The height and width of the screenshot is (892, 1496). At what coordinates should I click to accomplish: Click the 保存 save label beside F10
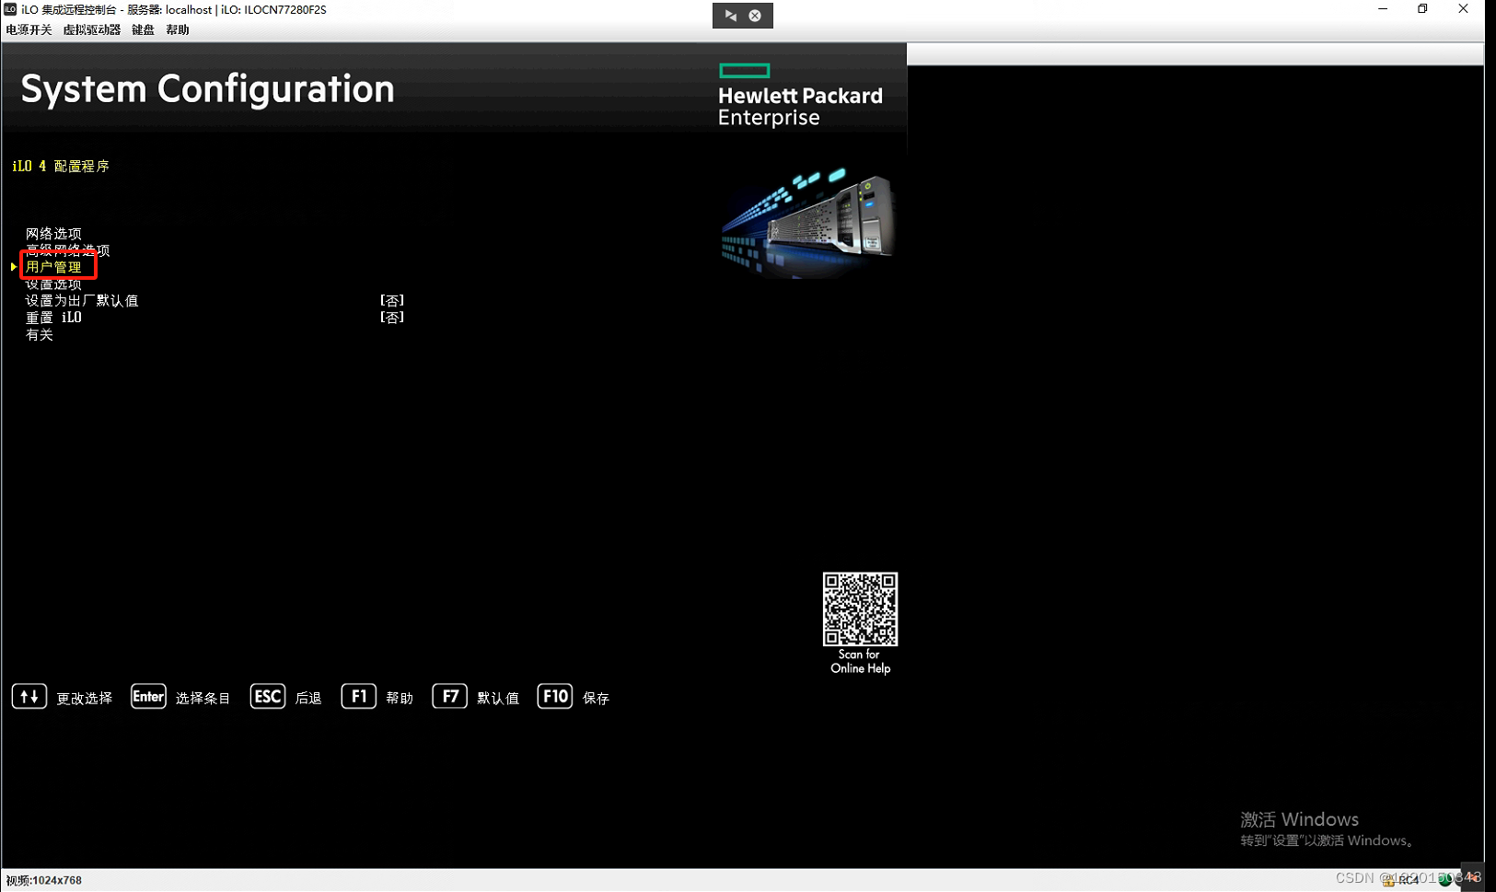[597, 699]
